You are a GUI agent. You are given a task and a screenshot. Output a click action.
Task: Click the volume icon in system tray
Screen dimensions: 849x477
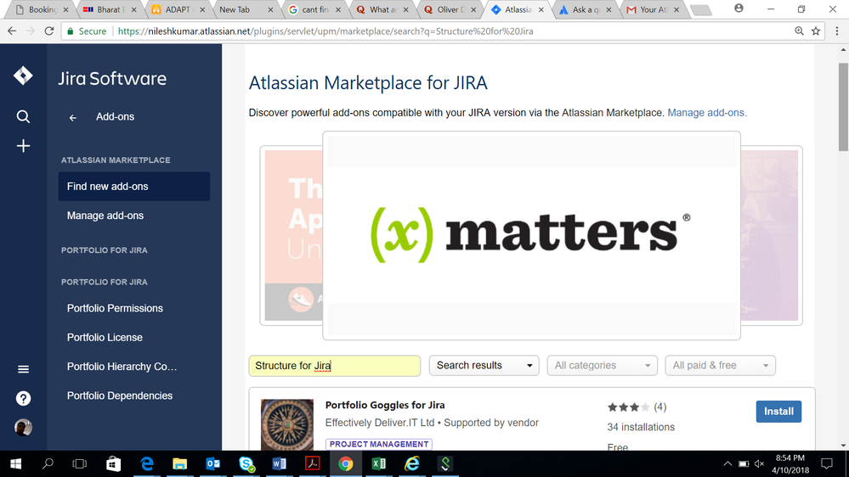click(759, 464)
